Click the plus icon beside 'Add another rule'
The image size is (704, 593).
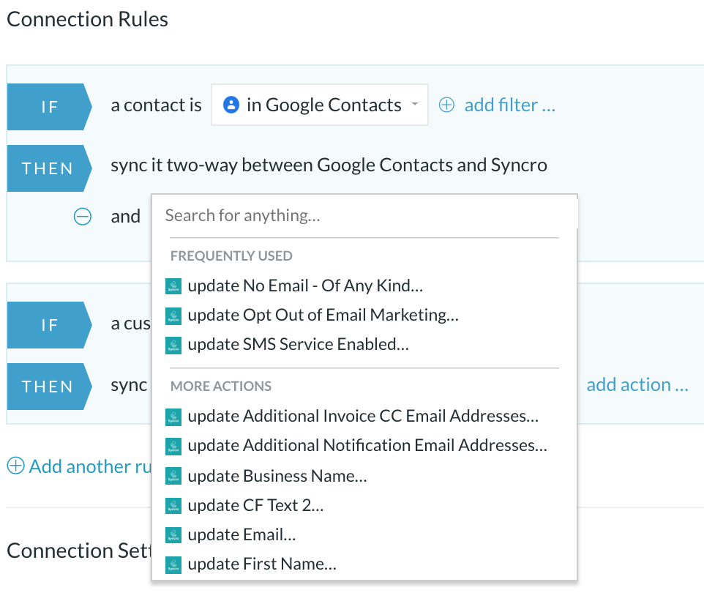pos(15,466)
